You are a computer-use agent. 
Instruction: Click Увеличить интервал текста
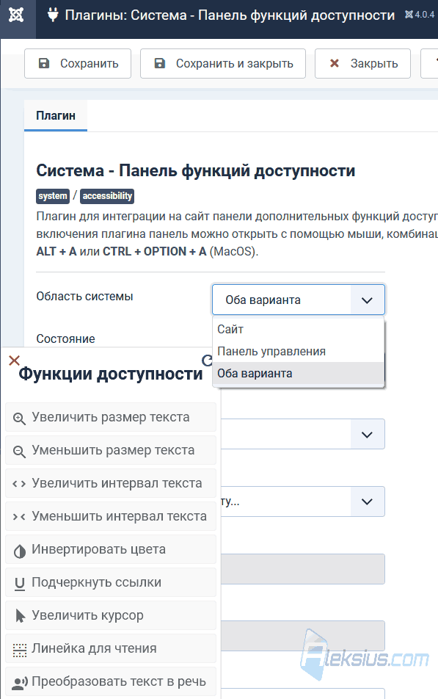click(x=111, y=483)
